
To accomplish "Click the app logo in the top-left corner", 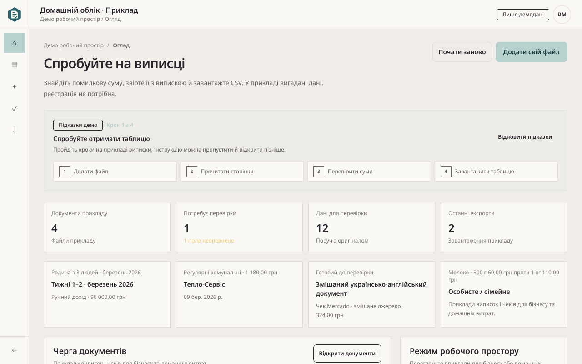I will pos(15,15).
